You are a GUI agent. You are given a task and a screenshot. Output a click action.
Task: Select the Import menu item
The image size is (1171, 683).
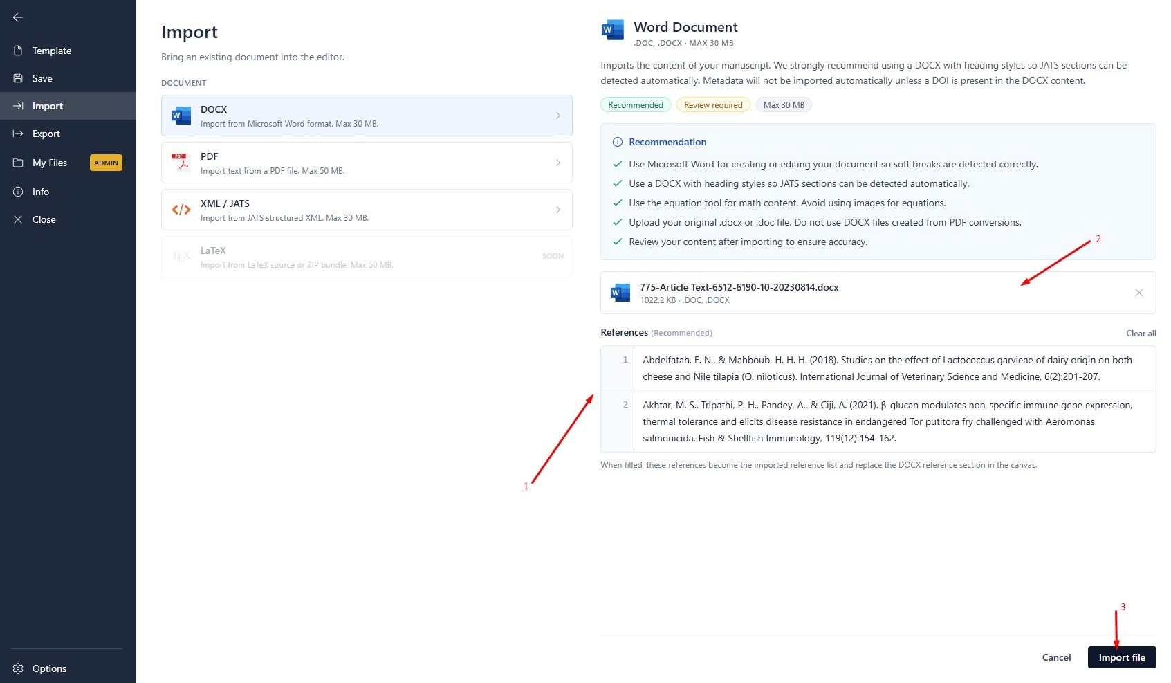68,106
